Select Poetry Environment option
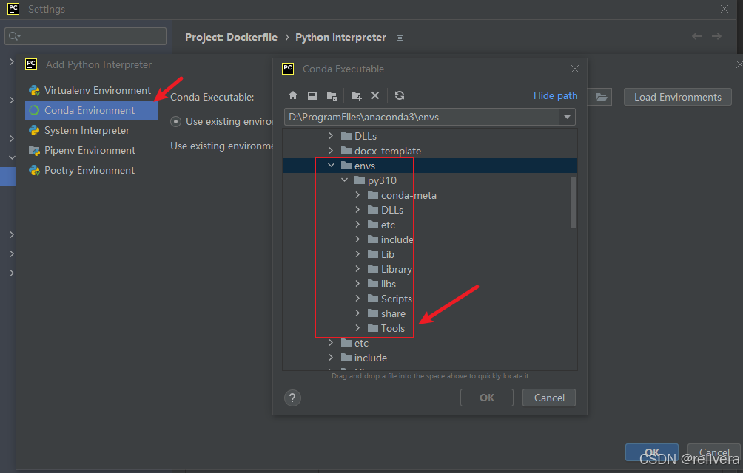The width and height of the screenshot is (743, 473). 92,170
